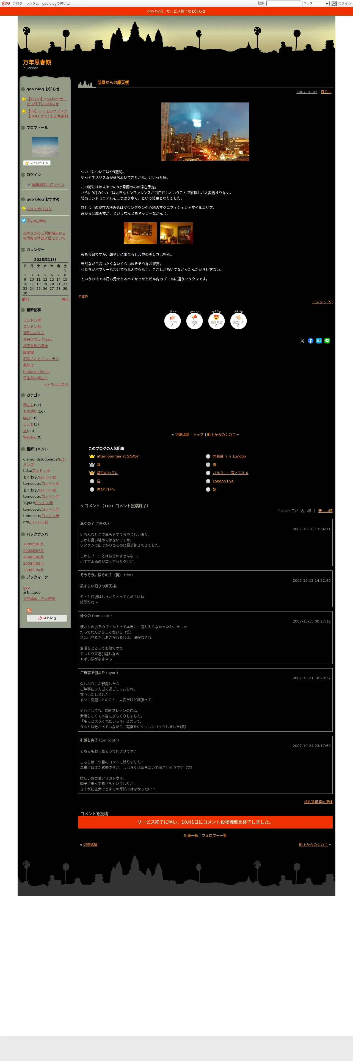This screenshot has width=353, height=1061.
Task: Click the goo logo in top bar
Action: [x=6, y=3]
